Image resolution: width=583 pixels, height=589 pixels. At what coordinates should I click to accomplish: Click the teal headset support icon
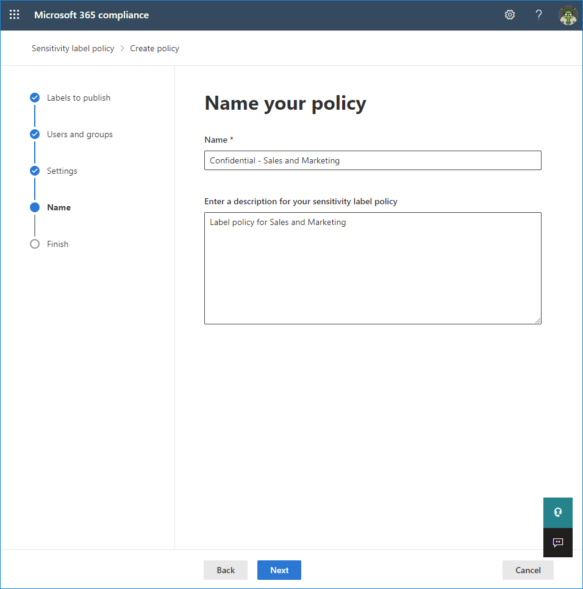pos(558,512)
